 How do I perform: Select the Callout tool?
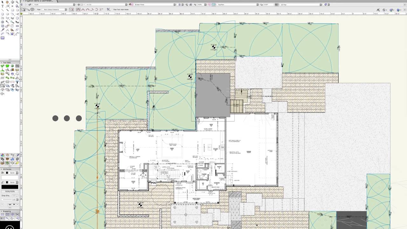(8, 6)
